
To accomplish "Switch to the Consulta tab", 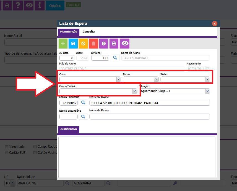I will point(88,32).
